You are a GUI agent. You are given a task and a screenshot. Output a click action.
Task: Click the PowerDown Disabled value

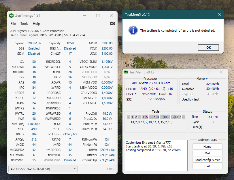[70, 160]
